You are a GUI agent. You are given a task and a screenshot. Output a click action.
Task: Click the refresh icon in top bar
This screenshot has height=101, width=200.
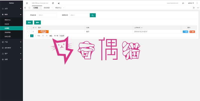(x=53, y=3)
